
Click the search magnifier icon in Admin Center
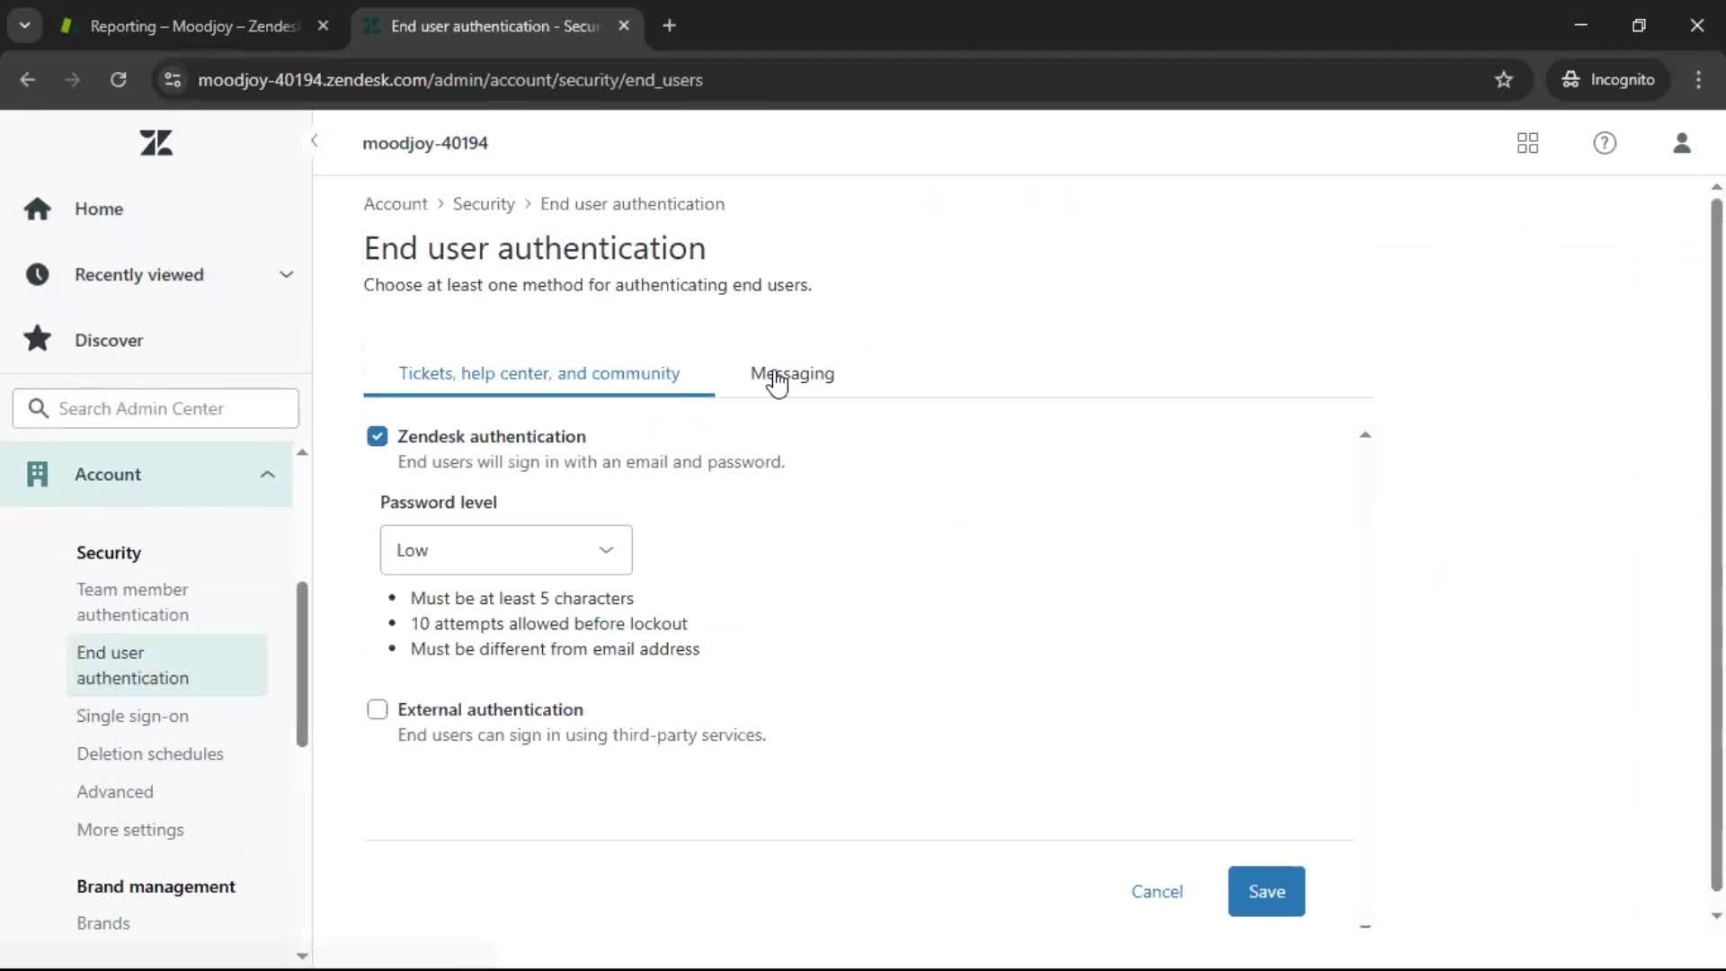tap(38, 408)
